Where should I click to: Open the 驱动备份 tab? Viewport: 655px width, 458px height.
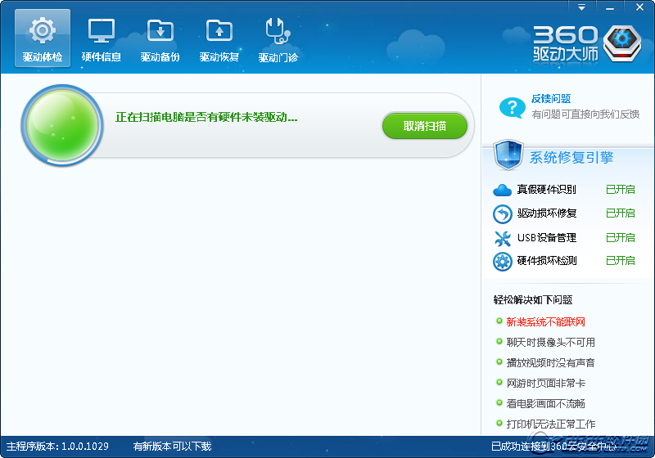(160, 38)
